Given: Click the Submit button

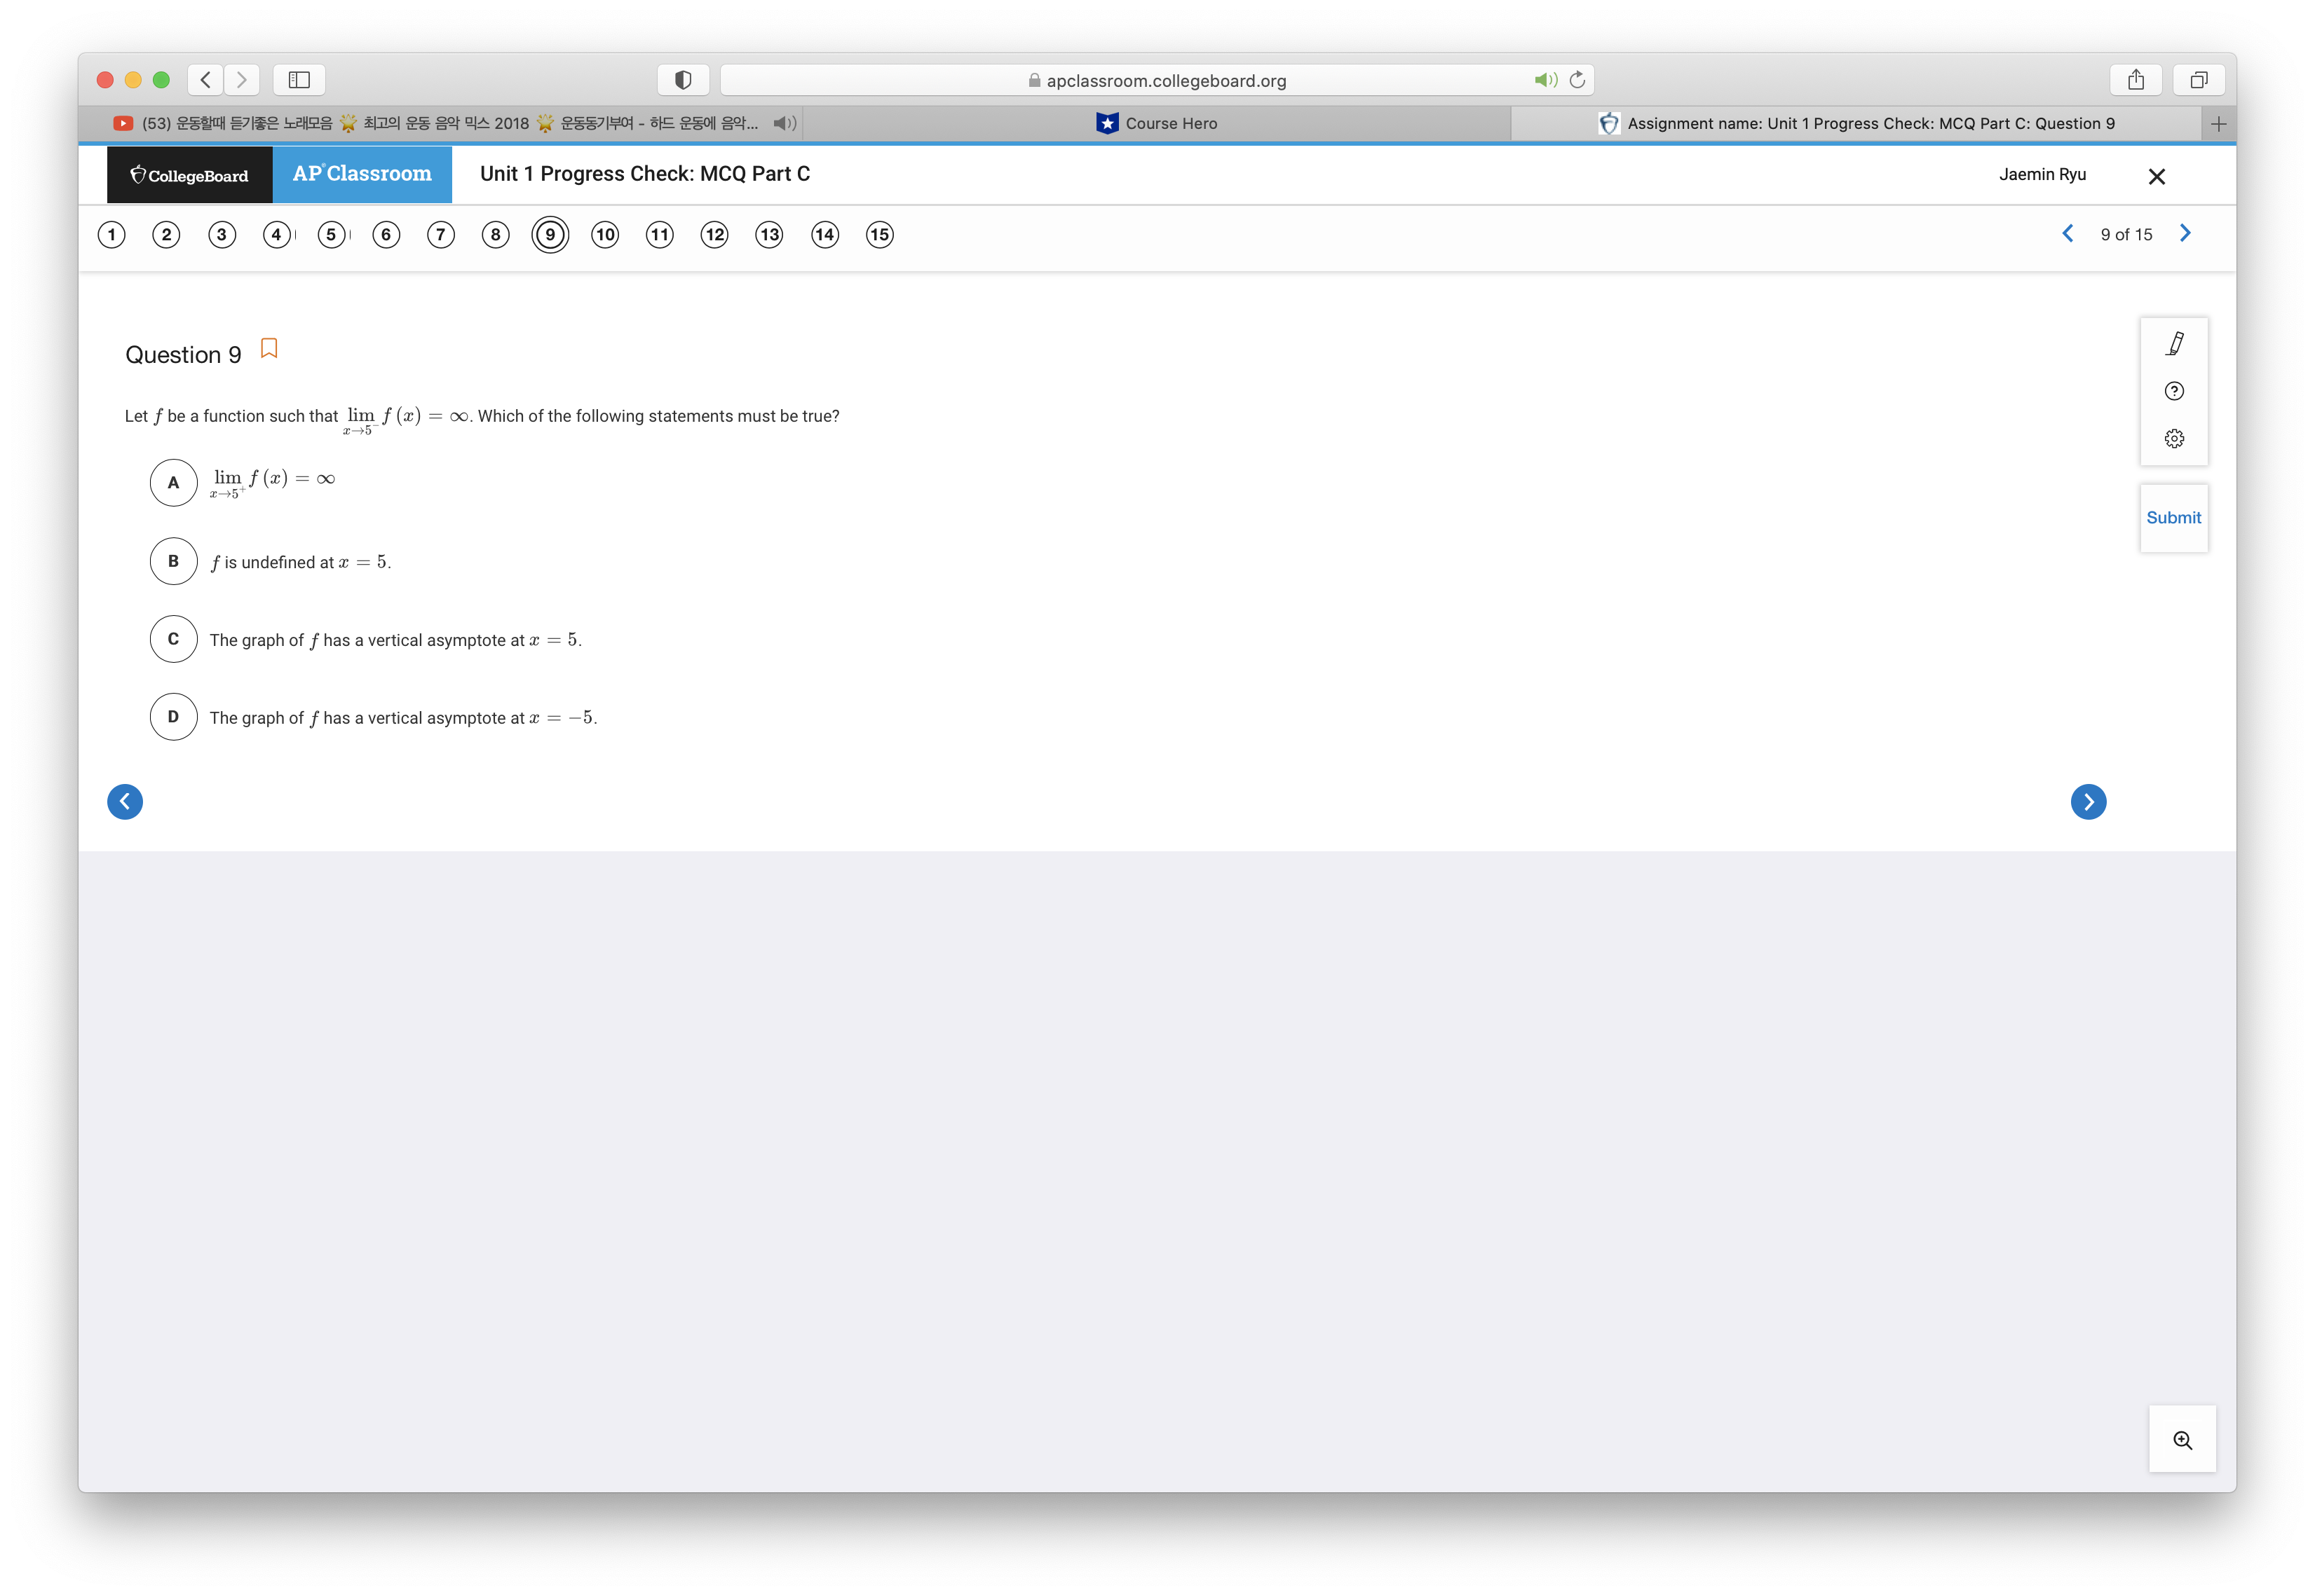Looking at the screenshot, I should pyautogui.click(x=2173, y=518).
